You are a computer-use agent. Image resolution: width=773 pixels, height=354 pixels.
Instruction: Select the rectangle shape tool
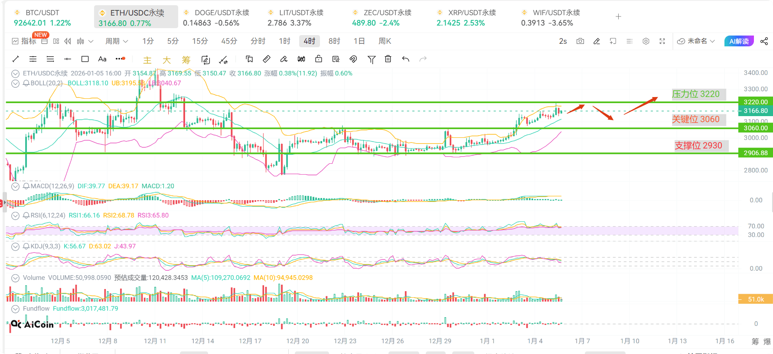[x=85, y=59]
